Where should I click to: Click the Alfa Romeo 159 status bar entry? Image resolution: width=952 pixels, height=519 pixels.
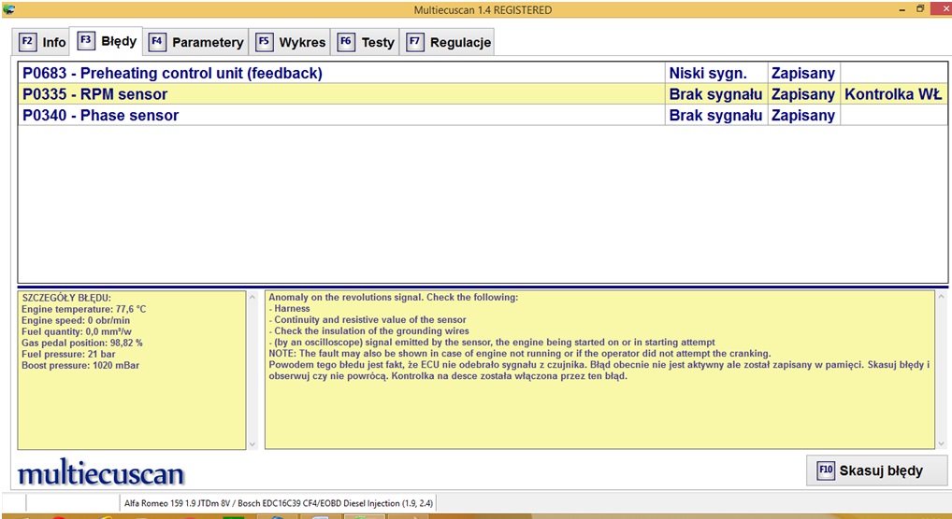279,503
